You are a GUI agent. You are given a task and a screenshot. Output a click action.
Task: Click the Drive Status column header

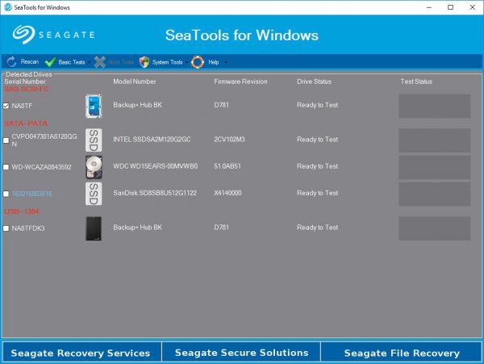(x=314, y=82)
